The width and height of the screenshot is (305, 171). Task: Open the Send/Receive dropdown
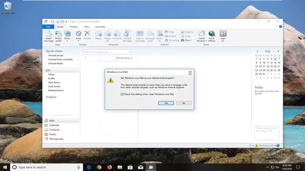[202, 36]
